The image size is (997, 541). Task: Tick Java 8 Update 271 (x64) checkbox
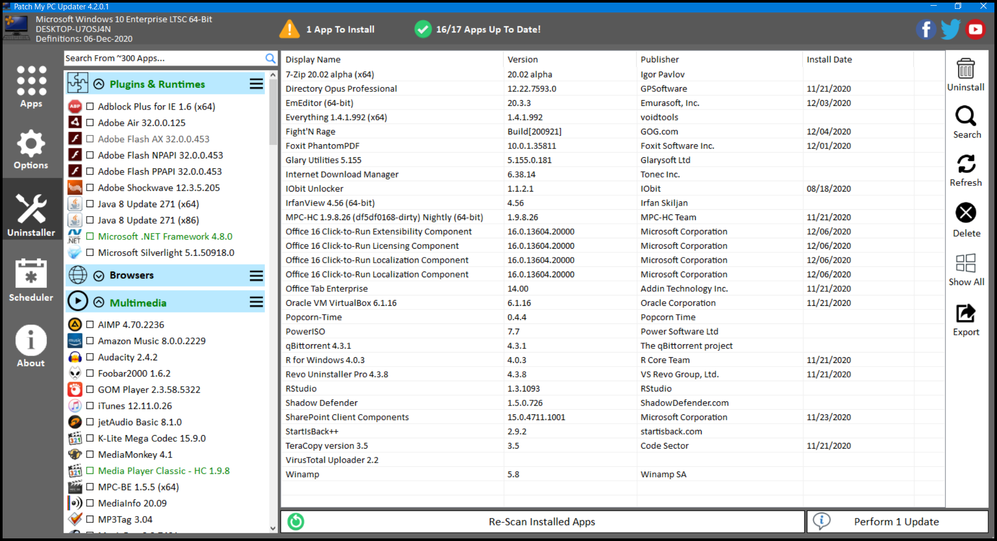(90, 204)
